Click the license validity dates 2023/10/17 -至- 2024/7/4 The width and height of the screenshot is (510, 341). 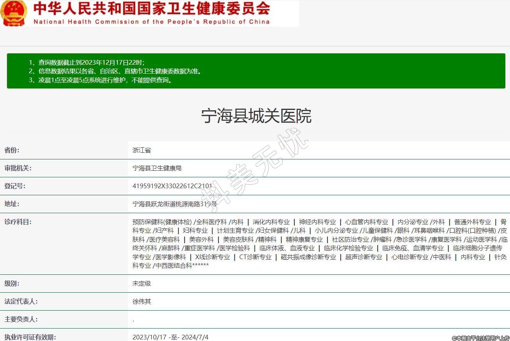tap(170, 337)
